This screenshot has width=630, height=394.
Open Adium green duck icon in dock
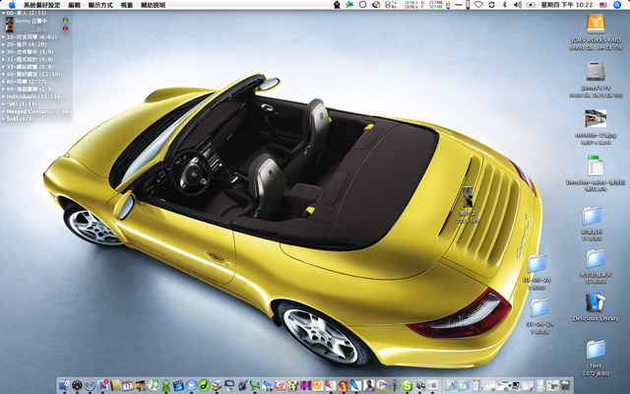tap(166, 385)
